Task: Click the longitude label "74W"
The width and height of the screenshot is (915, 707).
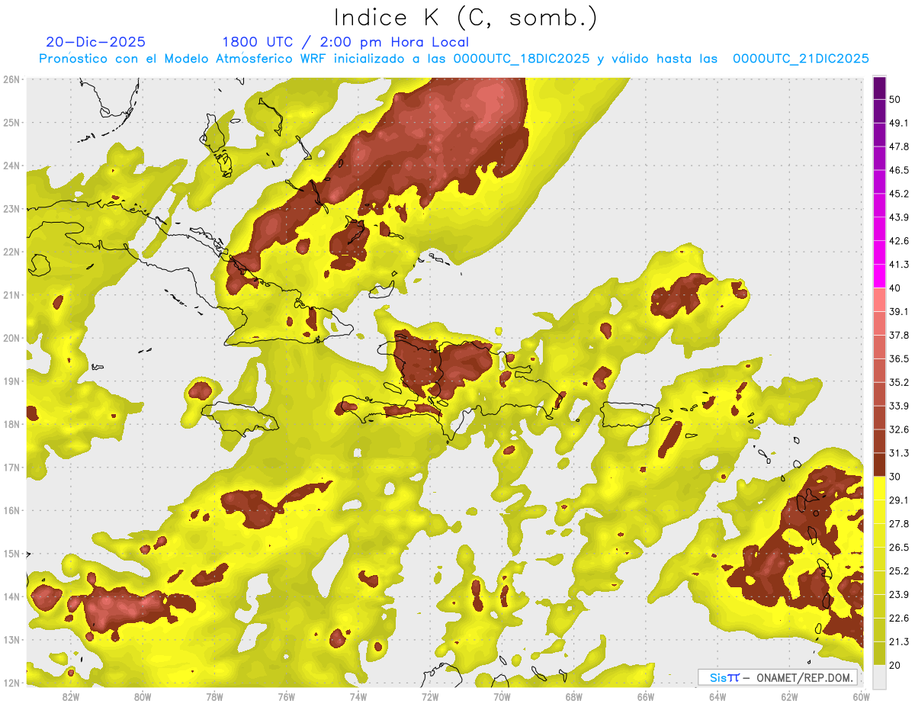Action: point(358,697)
